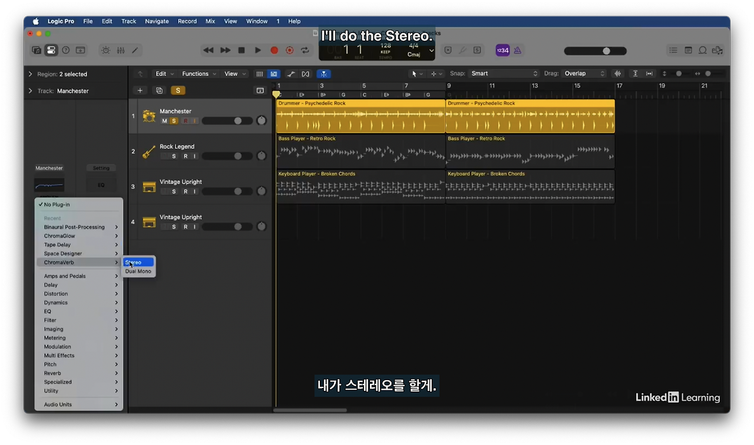The width and height of the screenshot is (754, 445).
Task: Toggle Cycle mode loop button
Action: coord(305,51)
